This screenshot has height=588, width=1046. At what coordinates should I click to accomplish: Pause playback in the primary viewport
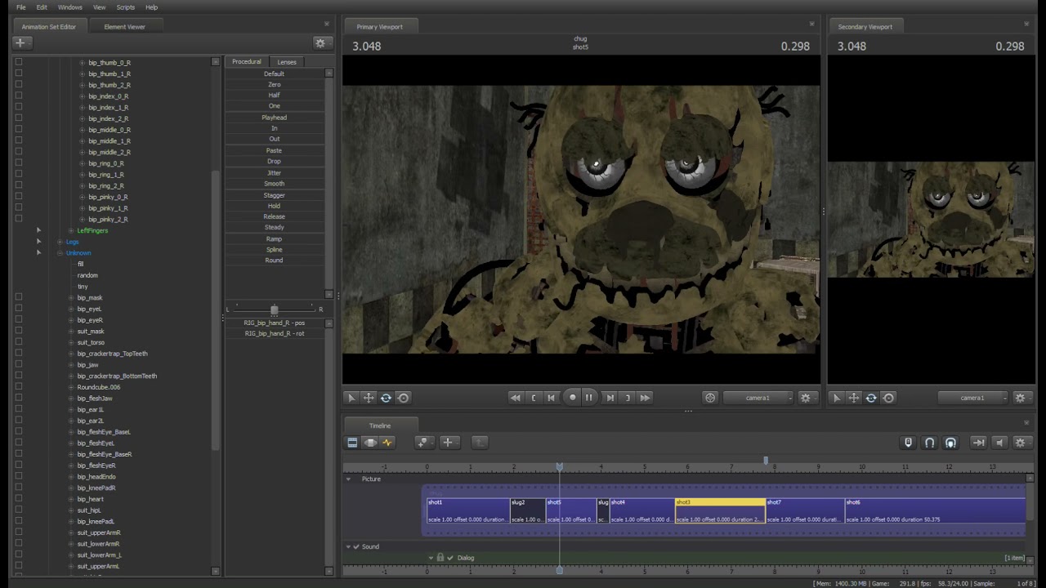pos(588,398)
